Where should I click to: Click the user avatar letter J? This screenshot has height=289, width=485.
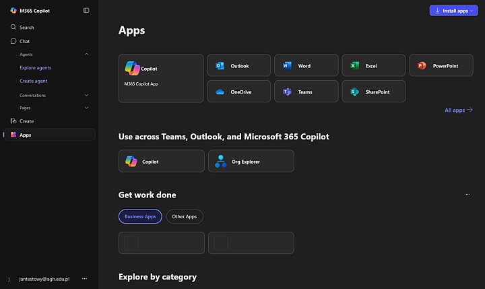[x=9, y=279]
